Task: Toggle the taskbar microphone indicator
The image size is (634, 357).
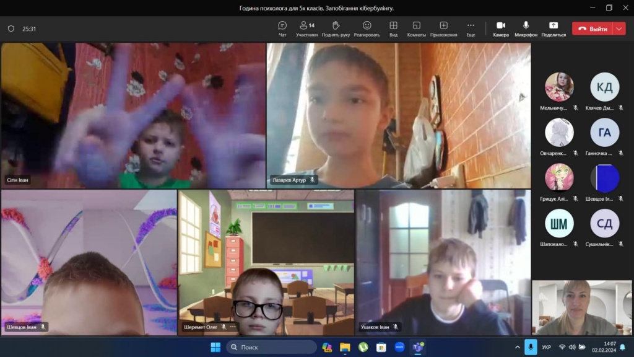Action: pos(531,347)
